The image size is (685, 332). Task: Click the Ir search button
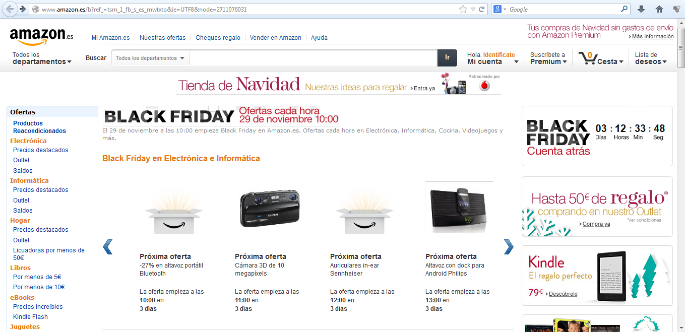coord(447,58)
